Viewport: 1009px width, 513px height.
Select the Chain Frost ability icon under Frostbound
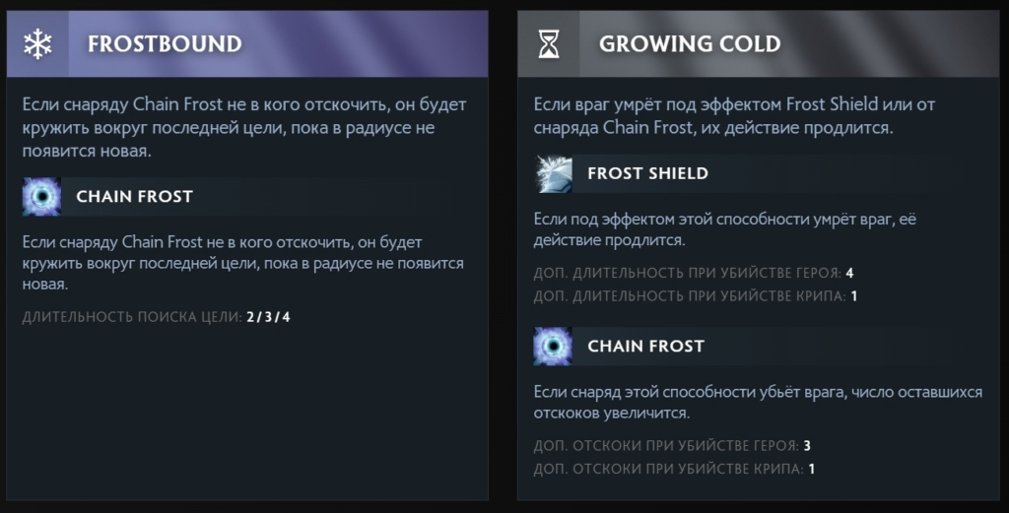41,197
